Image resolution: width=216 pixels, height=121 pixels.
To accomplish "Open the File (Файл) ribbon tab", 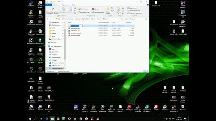I will pyautogui.click(x=49, y=5).
